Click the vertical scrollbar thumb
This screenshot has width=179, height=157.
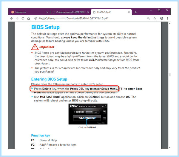pos(169,75)
